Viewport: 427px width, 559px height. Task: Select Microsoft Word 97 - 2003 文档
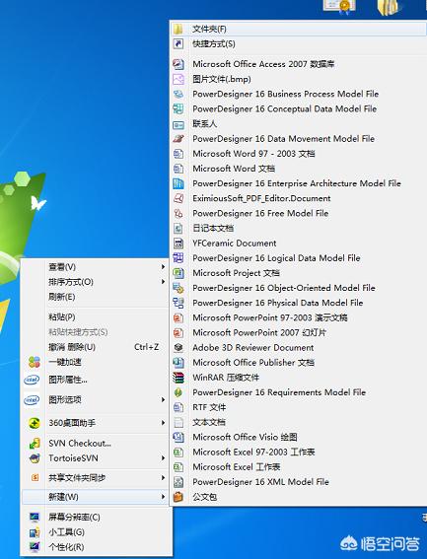(x=299, y=154)
